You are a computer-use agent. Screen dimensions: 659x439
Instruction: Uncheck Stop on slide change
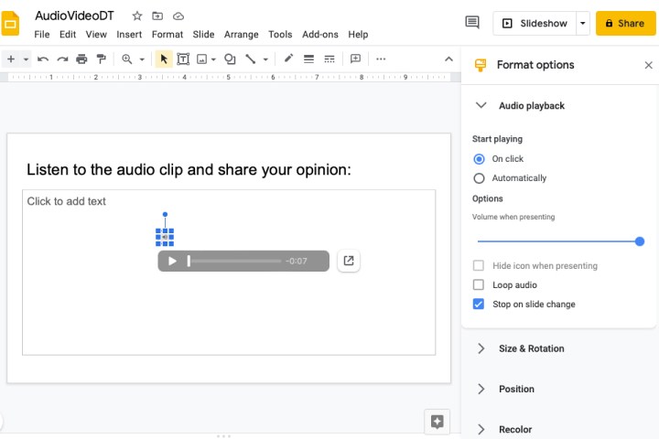(x=479, y=305)
